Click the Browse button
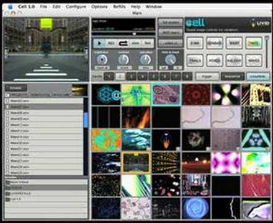 pyautogui.click(x=16, y=88)
